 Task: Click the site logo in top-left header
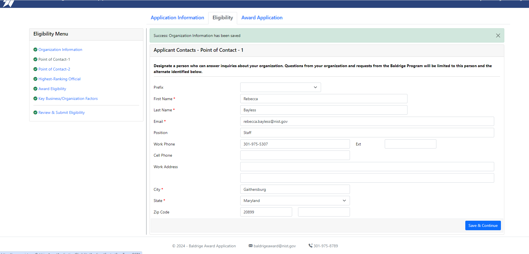(8, 4)
